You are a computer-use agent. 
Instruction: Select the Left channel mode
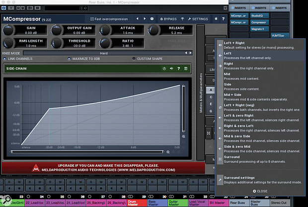260,56
